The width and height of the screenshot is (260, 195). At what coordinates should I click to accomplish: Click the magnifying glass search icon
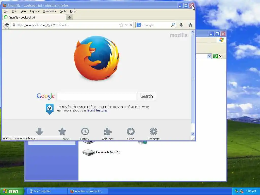tap(173, 25)
